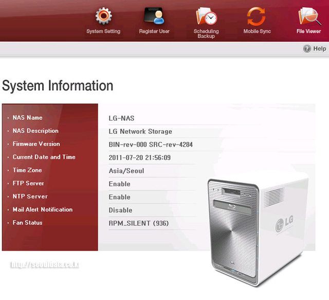Open System Setting gear icon
329x300 pixels.
pos(103,16)
